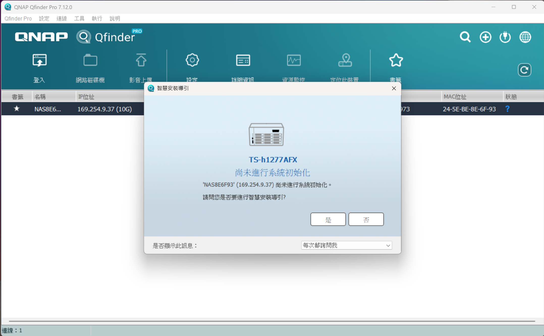Image resolution: width=544 pixels, height=336 pixels.
Task: Click the Bookmark (書籤) star toolbar icon
Action: (x=396, y=60)
